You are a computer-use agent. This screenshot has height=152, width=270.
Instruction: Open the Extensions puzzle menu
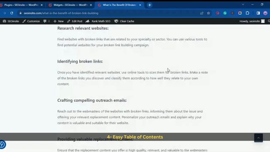(x=248, y=13)
